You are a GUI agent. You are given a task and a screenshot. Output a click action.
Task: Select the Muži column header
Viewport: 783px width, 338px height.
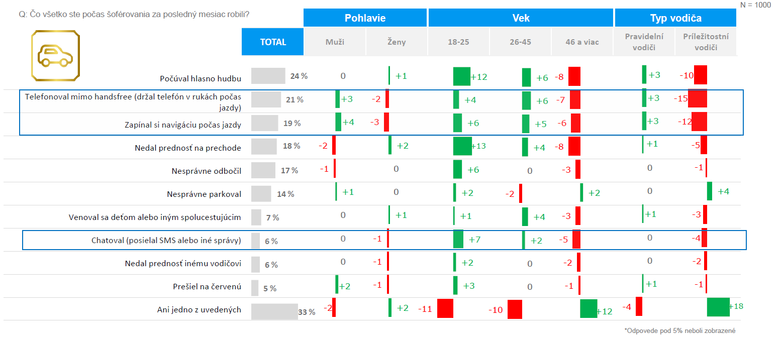pyautogui.click(x=335, y=42)
